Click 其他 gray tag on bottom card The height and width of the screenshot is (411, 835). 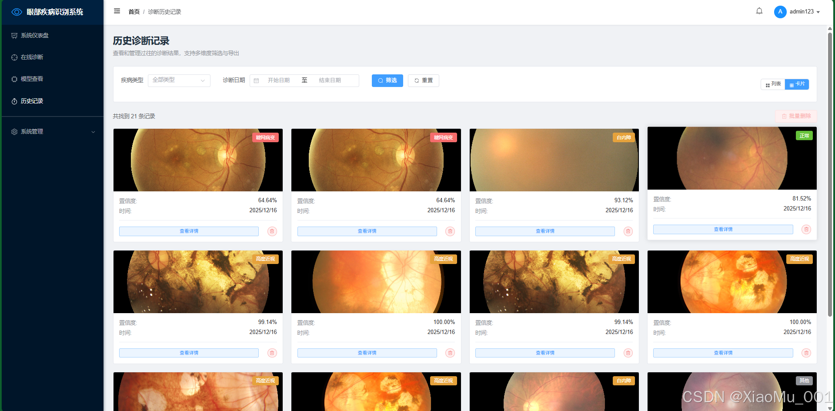pyautogui.click(x=804, y=381)
